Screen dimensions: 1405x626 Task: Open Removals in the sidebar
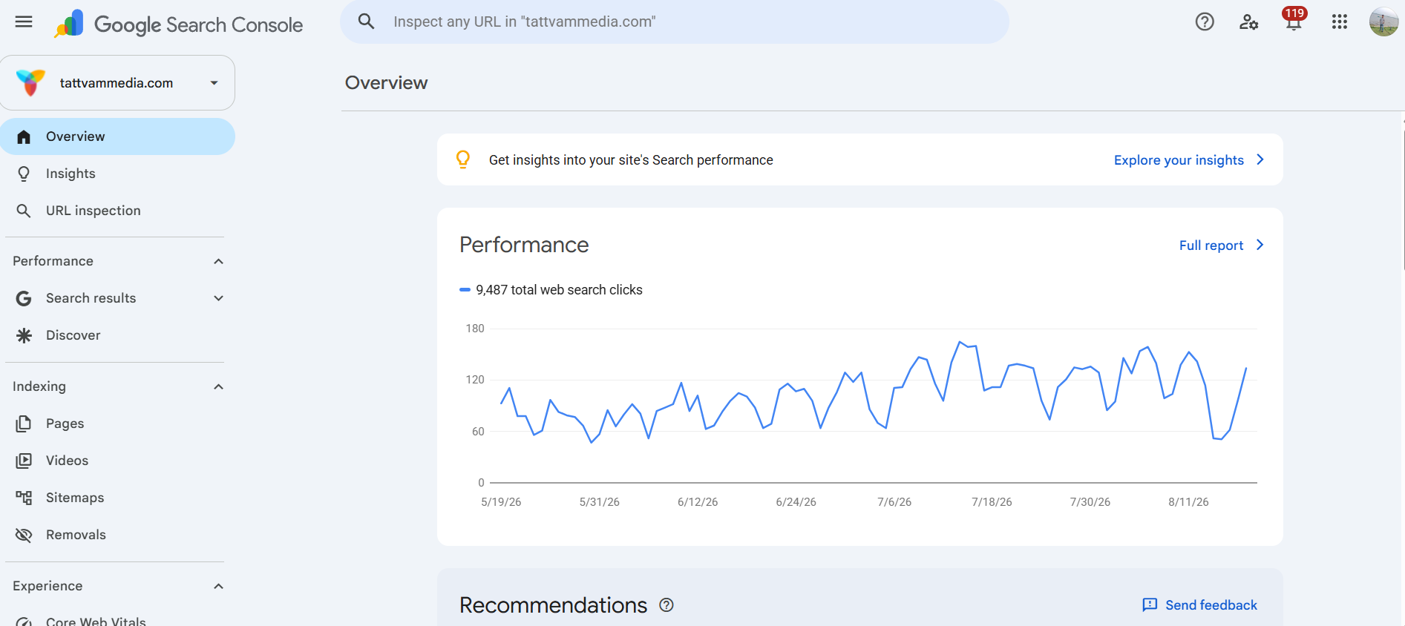click(x=117, y=535)
